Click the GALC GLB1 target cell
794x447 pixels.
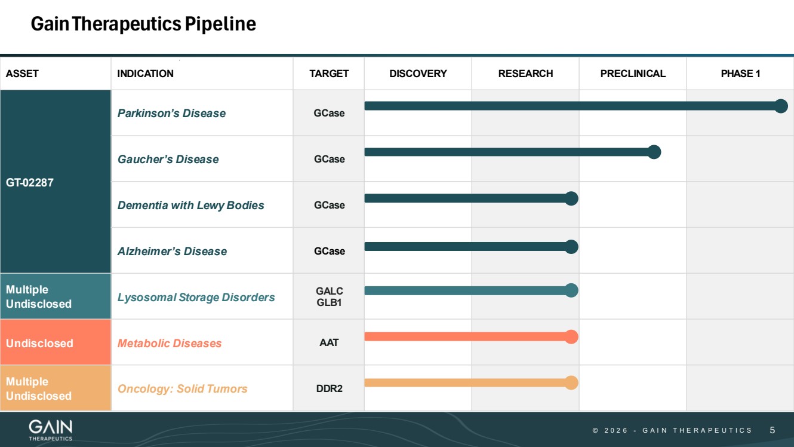pos(329,297)
